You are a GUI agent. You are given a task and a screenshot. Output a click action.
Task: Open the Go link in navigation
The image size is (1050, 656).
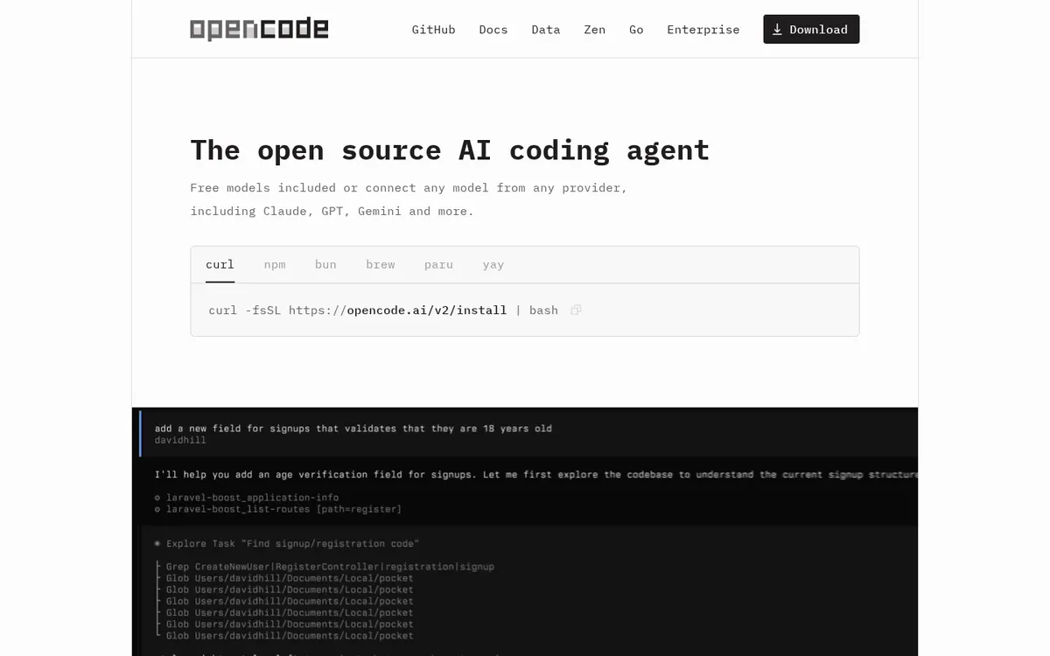point(636,30)
